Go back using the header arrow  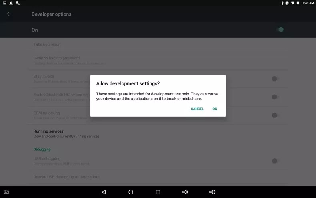[9, 14]
